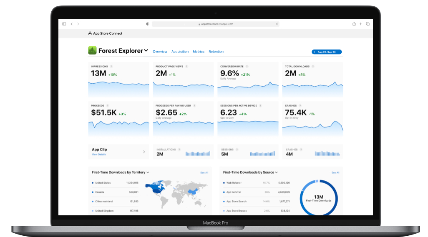
Task: Select the China mainland territory row
Action: 115,201
